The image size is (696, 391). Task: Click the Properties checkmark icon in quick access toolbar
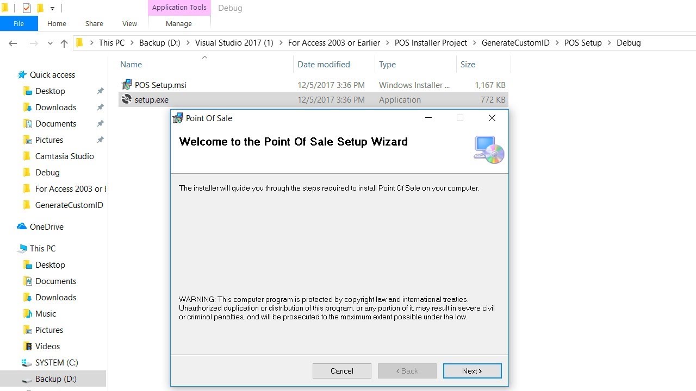pyautogui.click(x=27, y=8)
